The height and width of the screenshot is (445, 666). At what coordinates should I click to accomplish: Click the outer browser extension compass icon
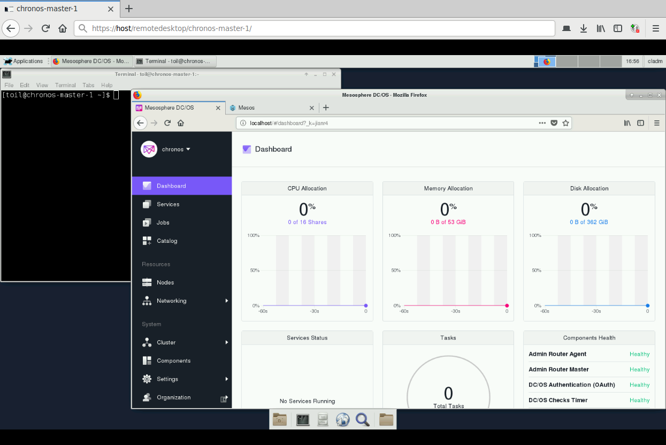635,28
